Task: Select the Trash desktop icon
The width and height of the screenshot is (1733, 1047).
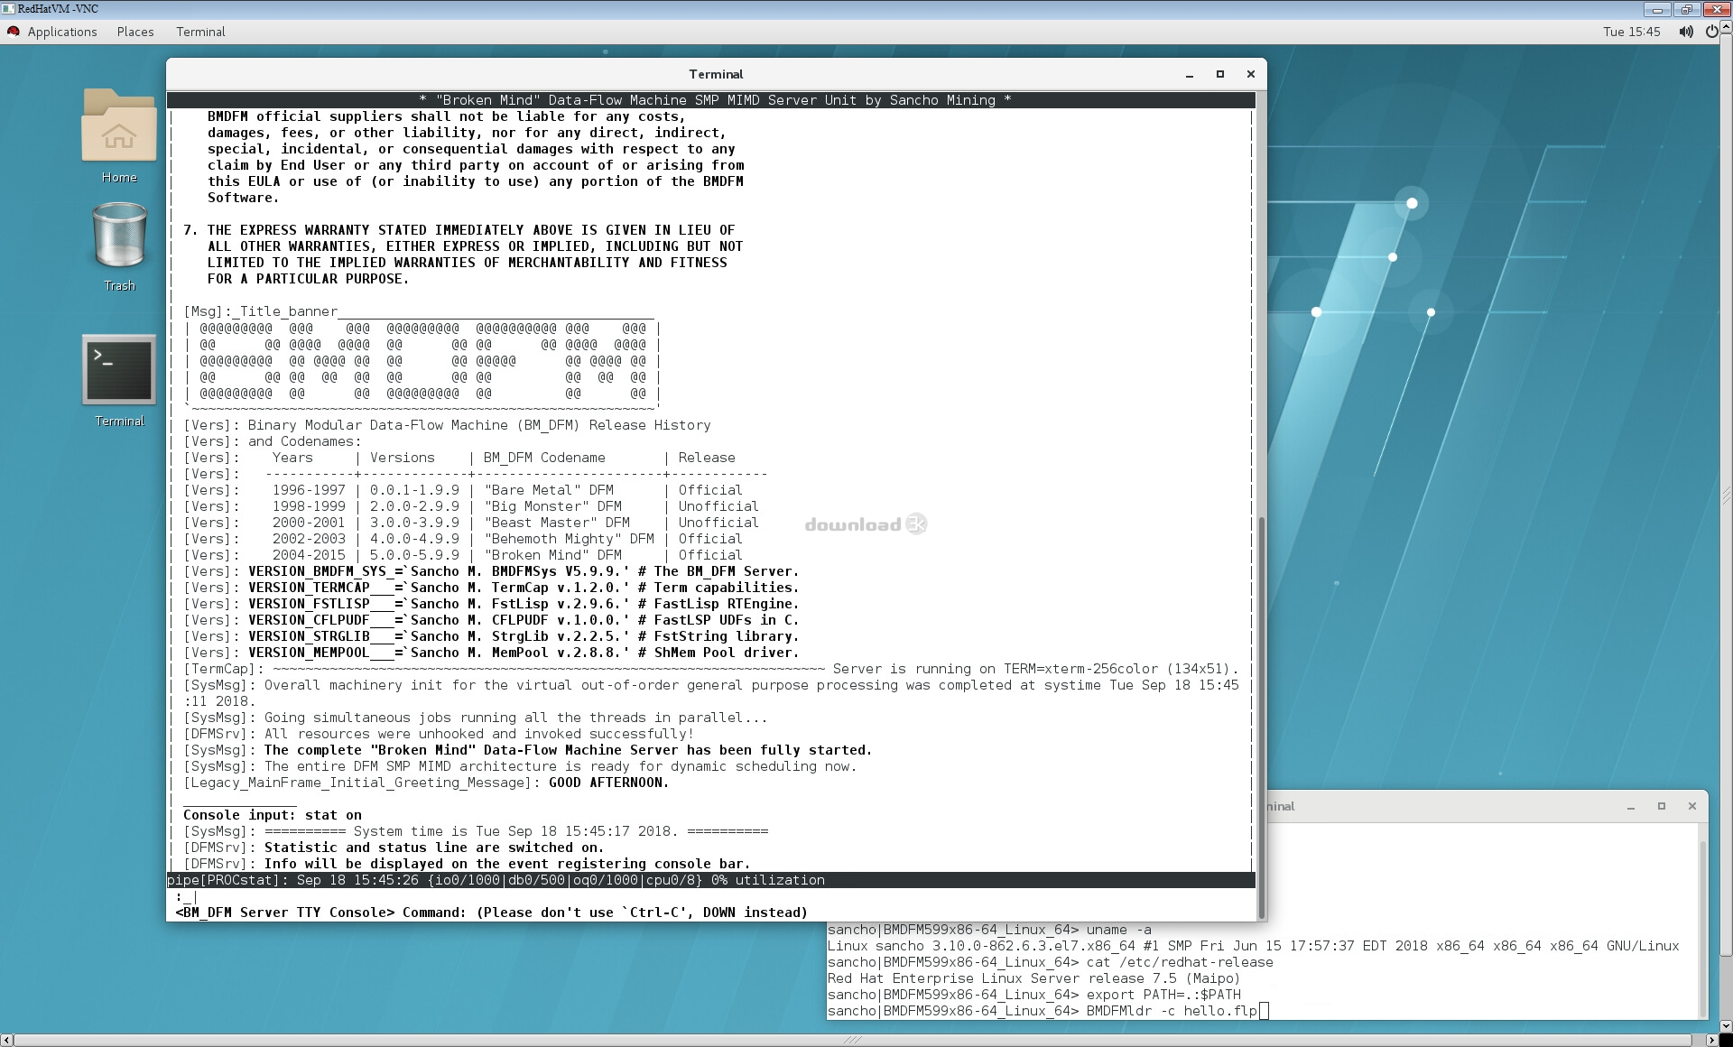Action: 119,246
